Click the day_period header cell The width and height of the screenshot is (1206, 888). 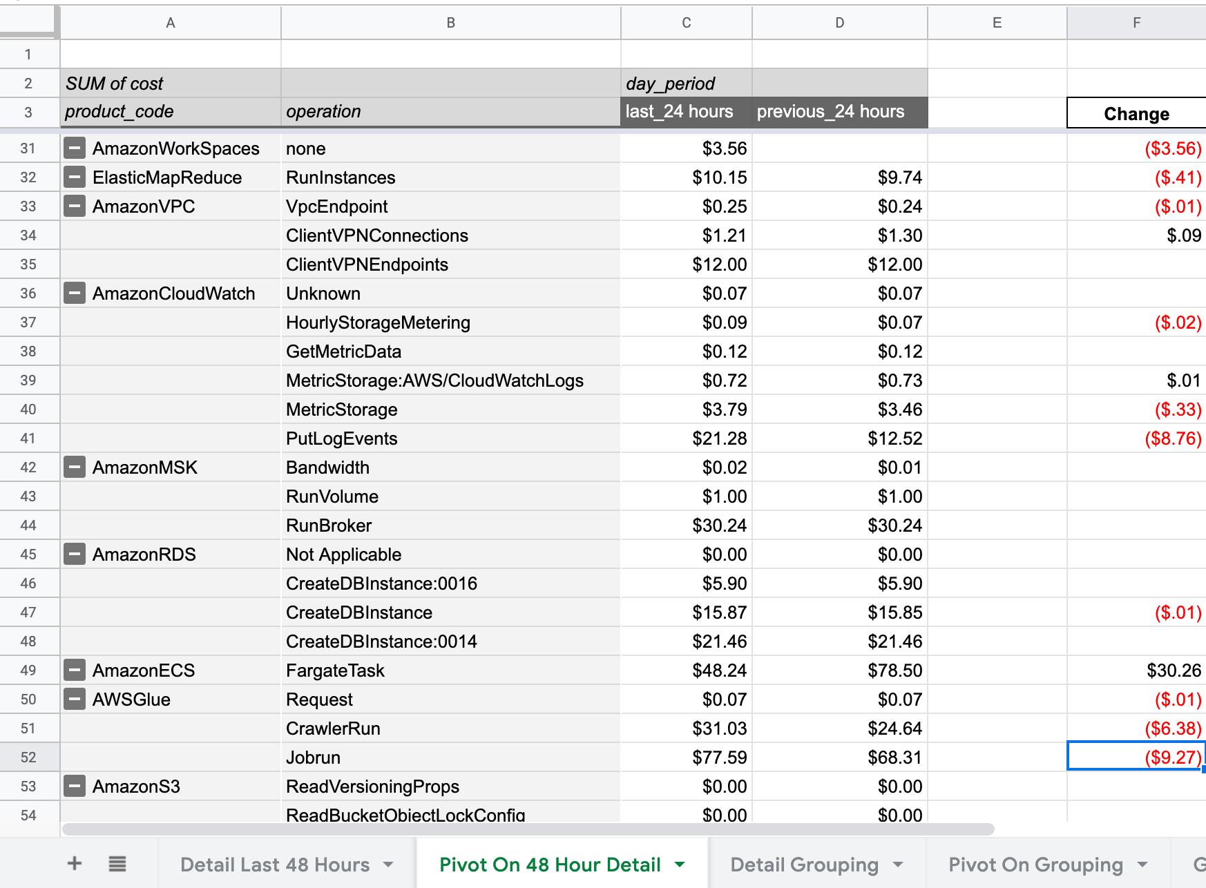[x=687, y=83]
